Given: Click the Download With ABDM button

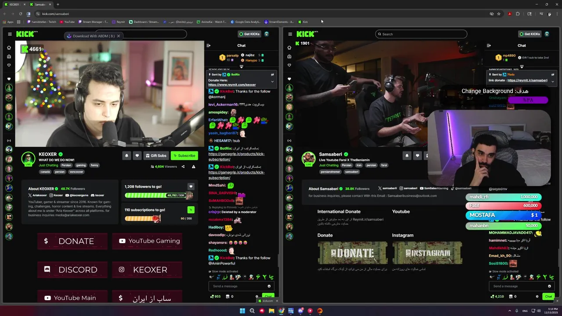Looking at the screenshot, I should [x=90, y=36].
